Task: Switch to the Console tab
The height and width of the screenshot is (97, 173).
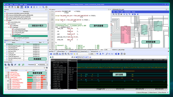Action: tap(51, 52)
